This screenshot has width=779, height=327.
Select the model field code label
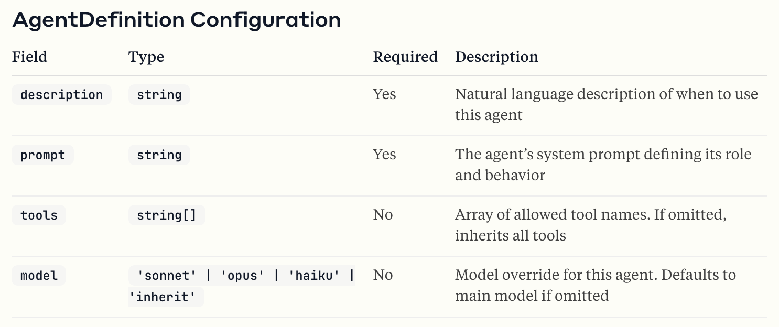coord(39,276)
